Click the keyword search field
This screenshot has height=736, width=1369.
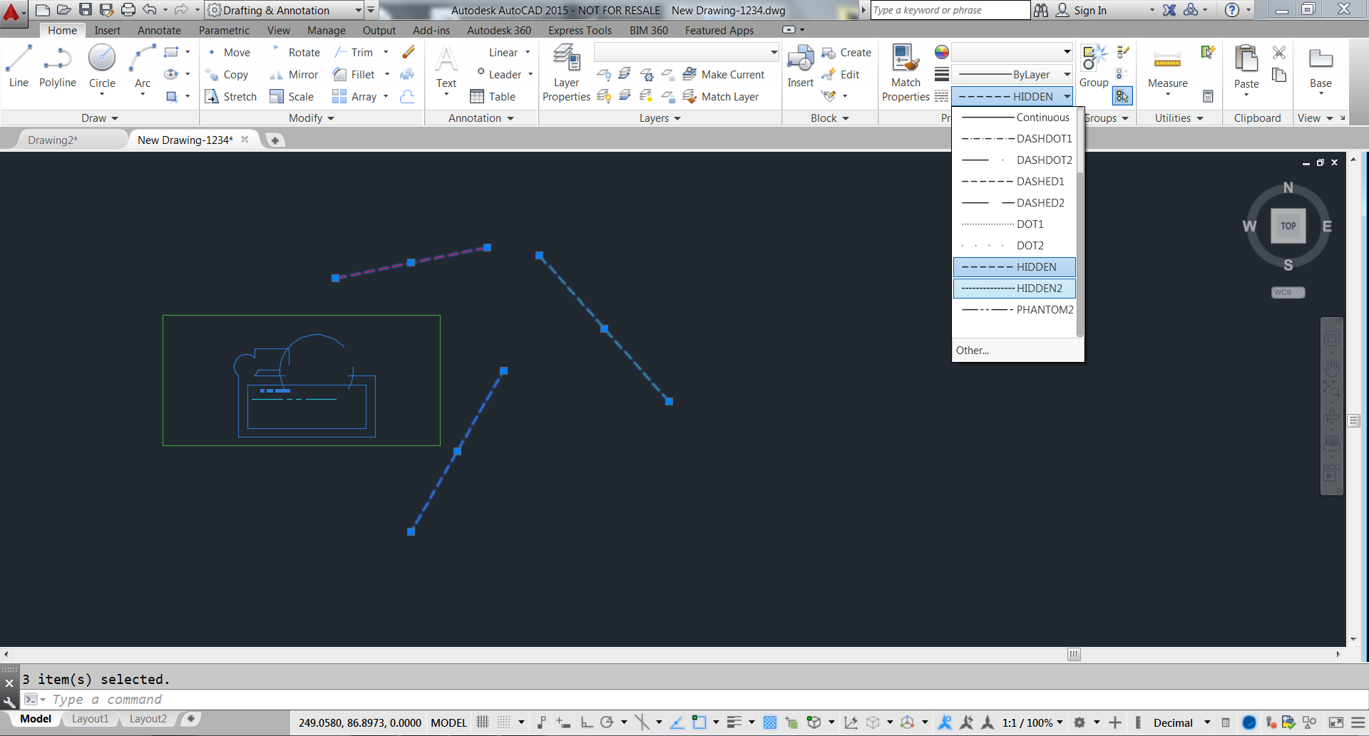[x=950, y=10]
